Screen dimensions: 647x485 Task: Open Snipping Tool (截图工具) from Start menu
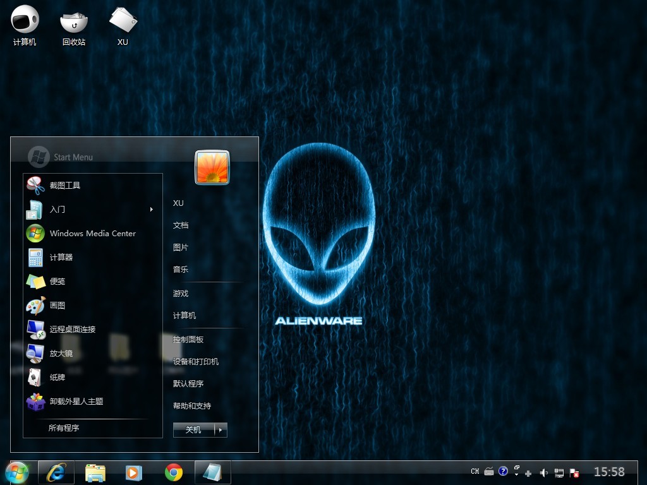65,185
